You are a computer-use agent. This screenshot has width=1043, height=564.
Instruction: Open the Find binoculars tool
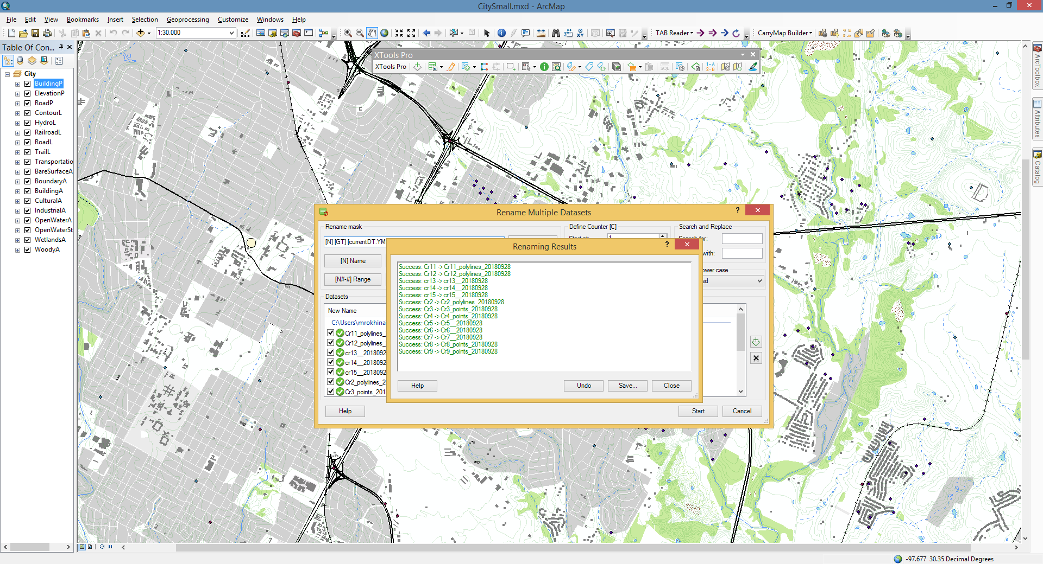pyautogui.click(x=556, y=33)
